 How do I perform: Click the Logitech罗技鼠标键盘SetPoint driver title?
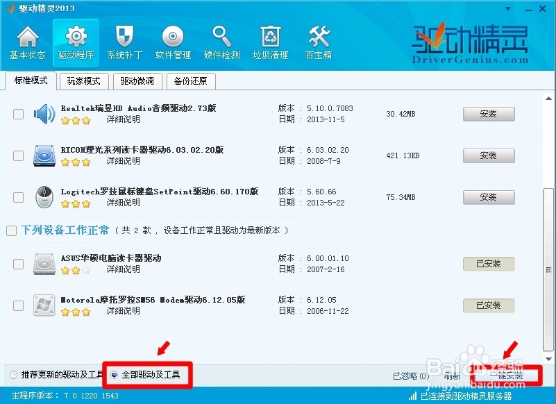click(160, 192)
